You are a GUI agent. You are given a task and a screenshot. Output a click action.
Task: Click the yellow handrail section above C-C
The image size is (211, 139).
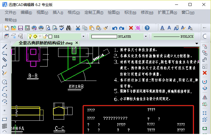[59, 111]
